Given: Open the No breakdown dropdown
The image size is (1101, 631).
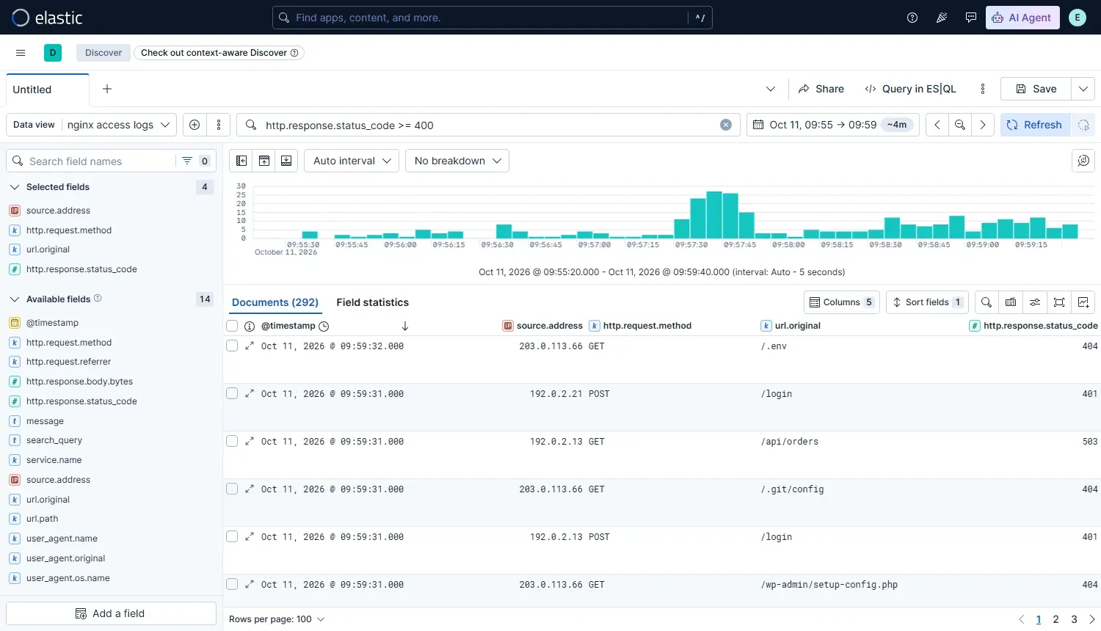Looking at the screenshot, I should 457,161.
